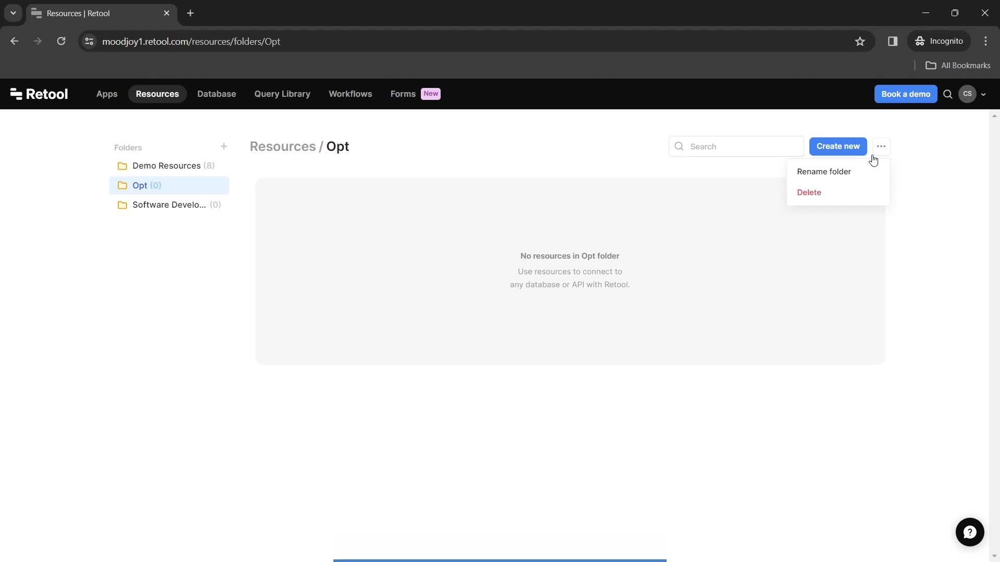1000x562 pixels.
Task: Open the search bar icon
Action: [948, 94]
